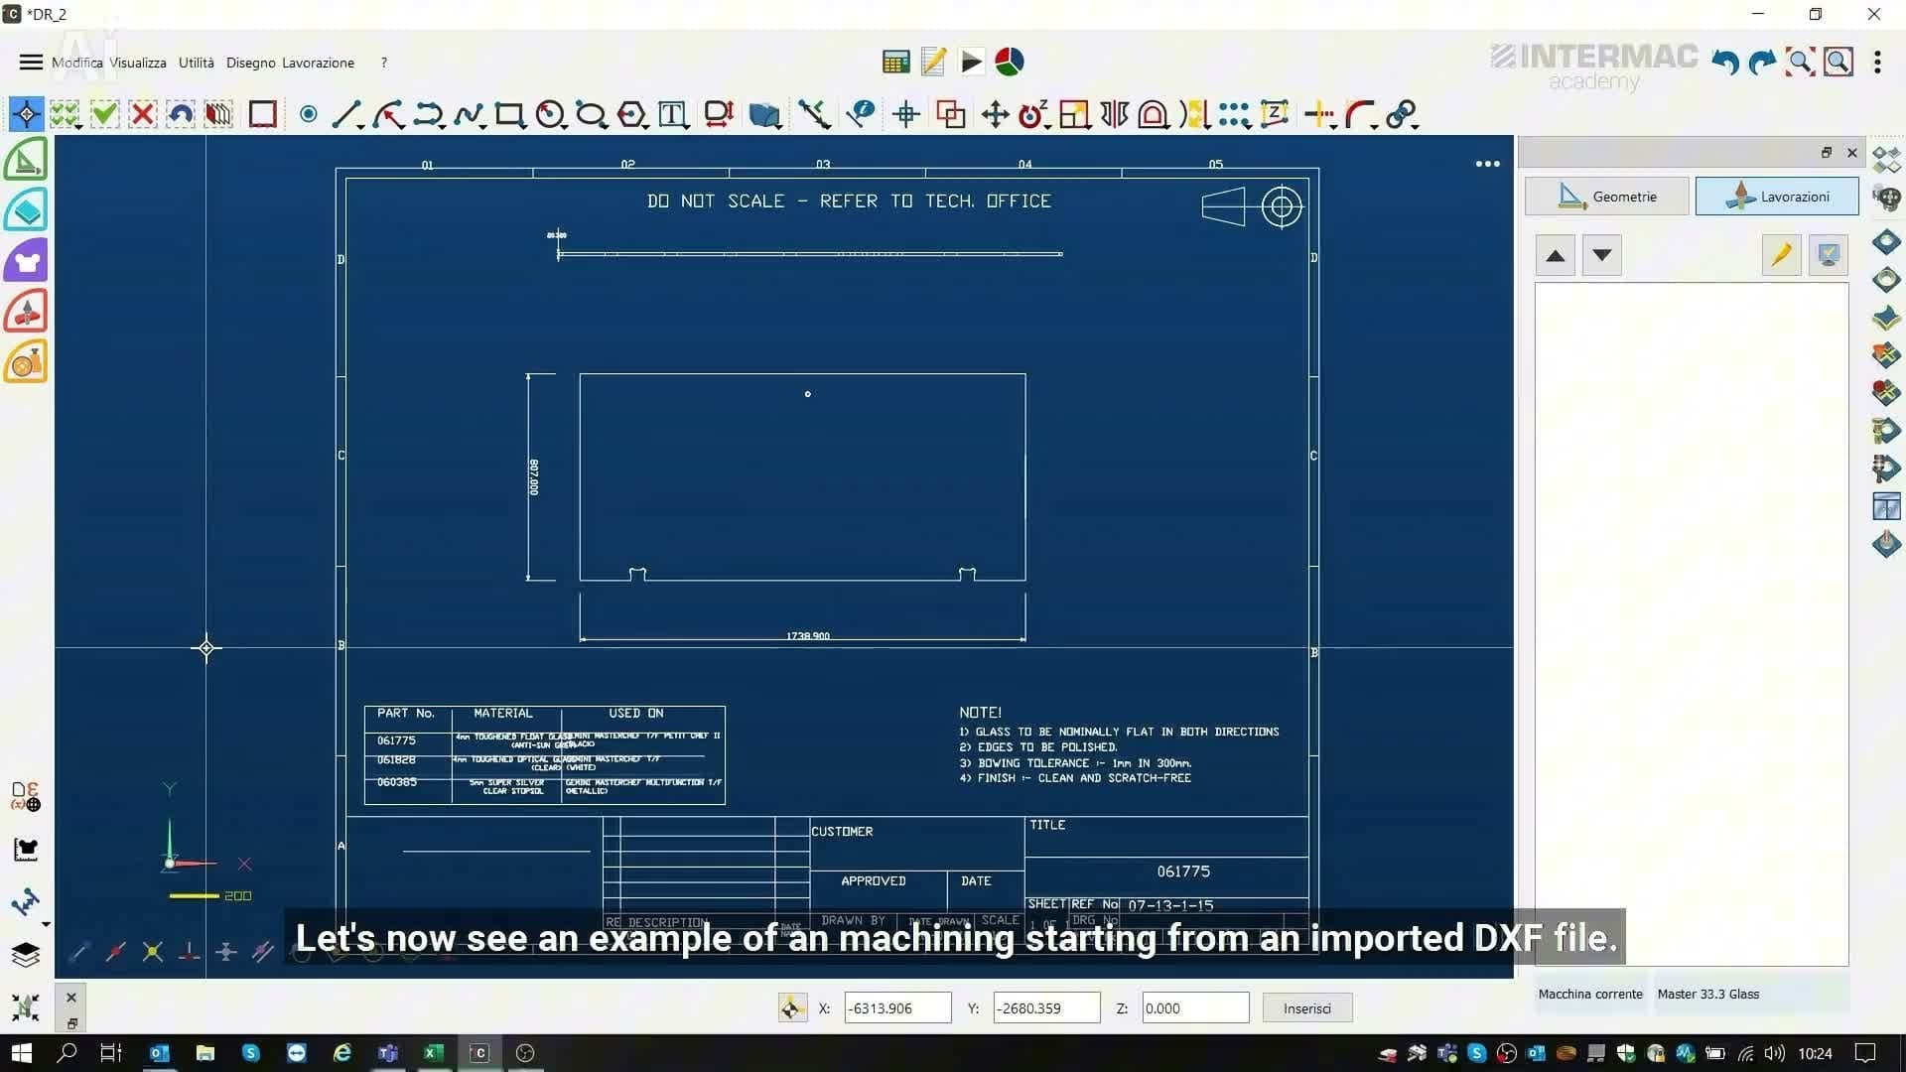Click the Inserisci button
1906x1072 pixels.
pyautogui.click(x=1307, y=1008)
